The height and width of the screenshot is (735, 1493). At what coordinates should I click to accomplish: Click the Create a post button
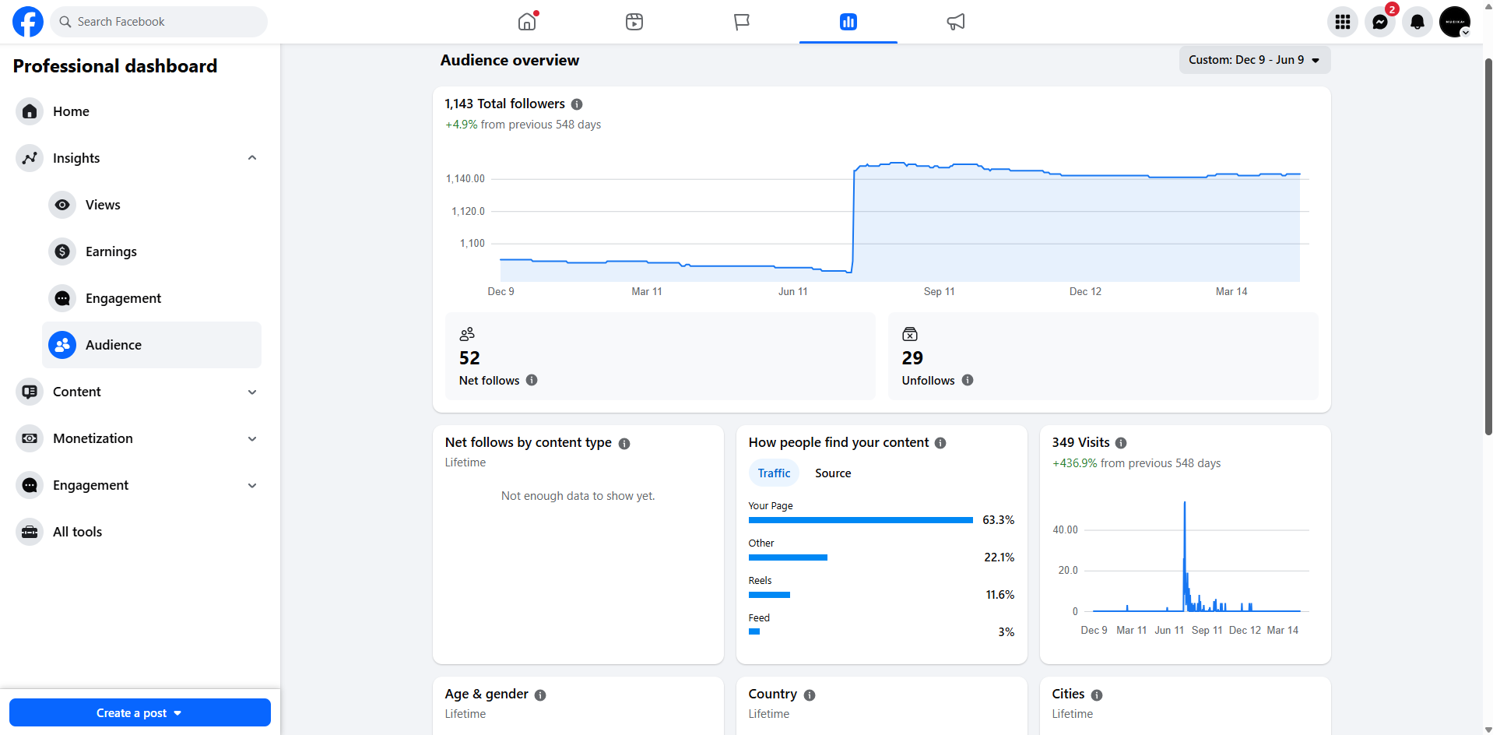(x=140, y=712)
